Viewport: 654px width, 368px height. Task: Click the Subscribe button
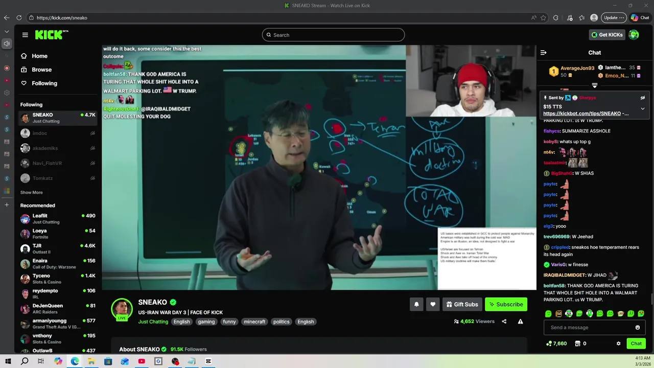506,304
